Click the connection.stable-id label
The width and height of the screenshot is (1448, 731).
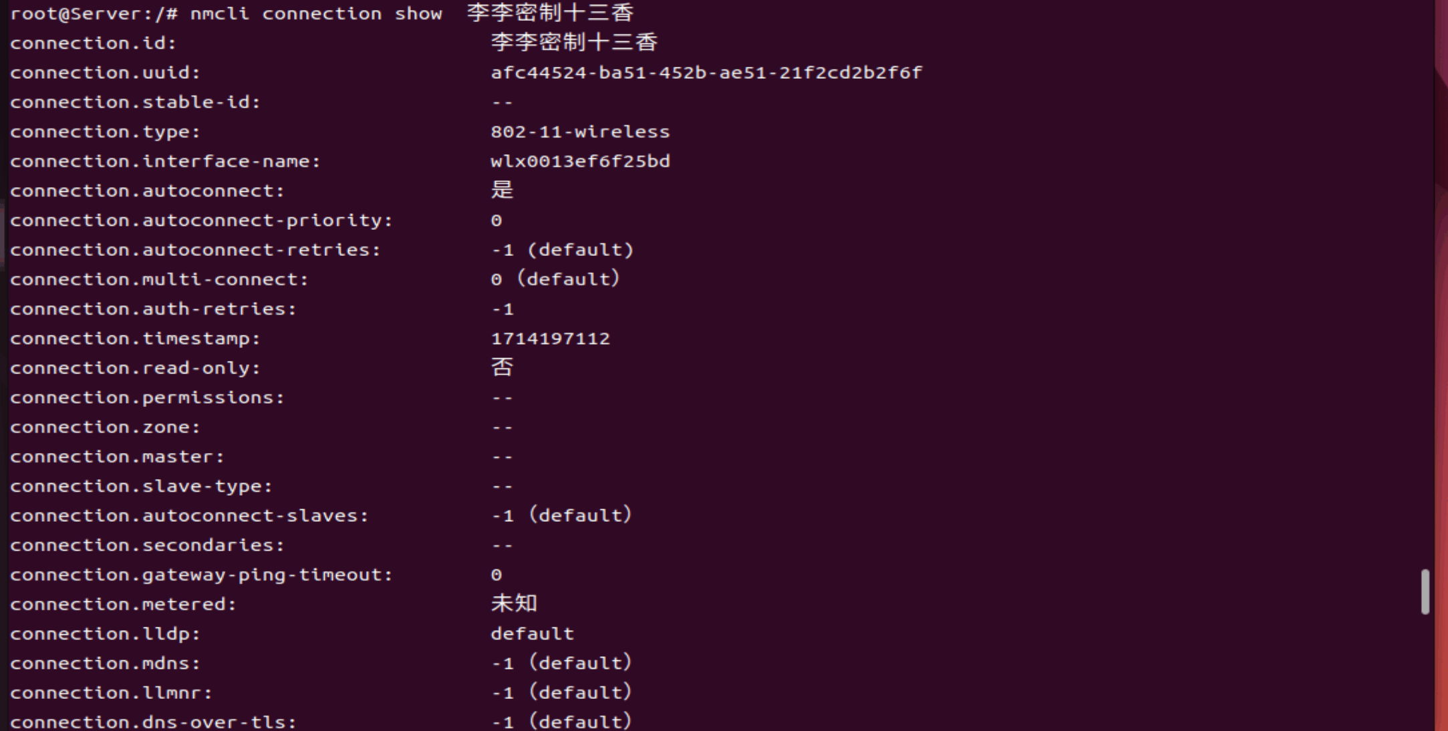click(135, 102)
